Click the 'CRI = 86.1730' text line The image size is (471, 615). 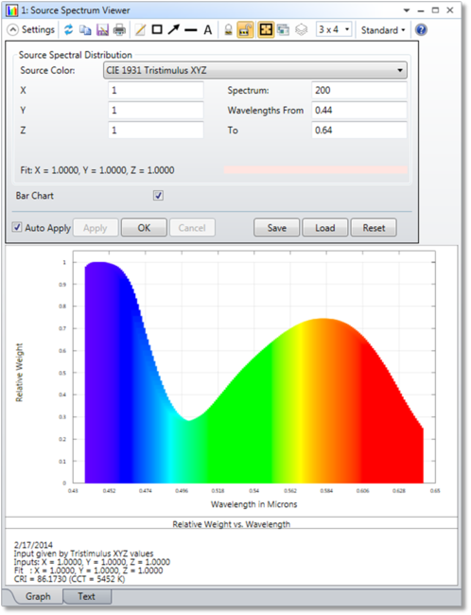[x=69, y=579]
